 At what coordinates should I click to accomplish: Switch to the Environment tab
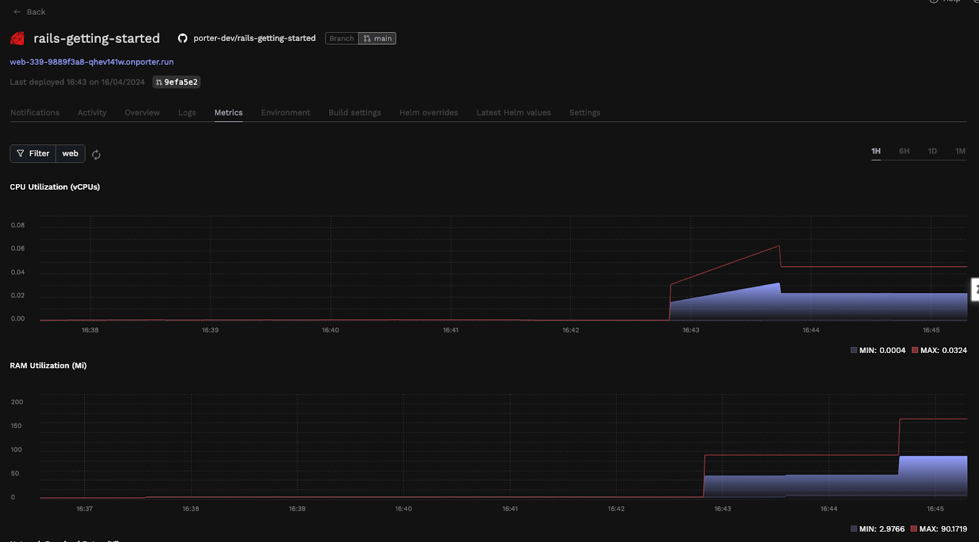(286, 113)
